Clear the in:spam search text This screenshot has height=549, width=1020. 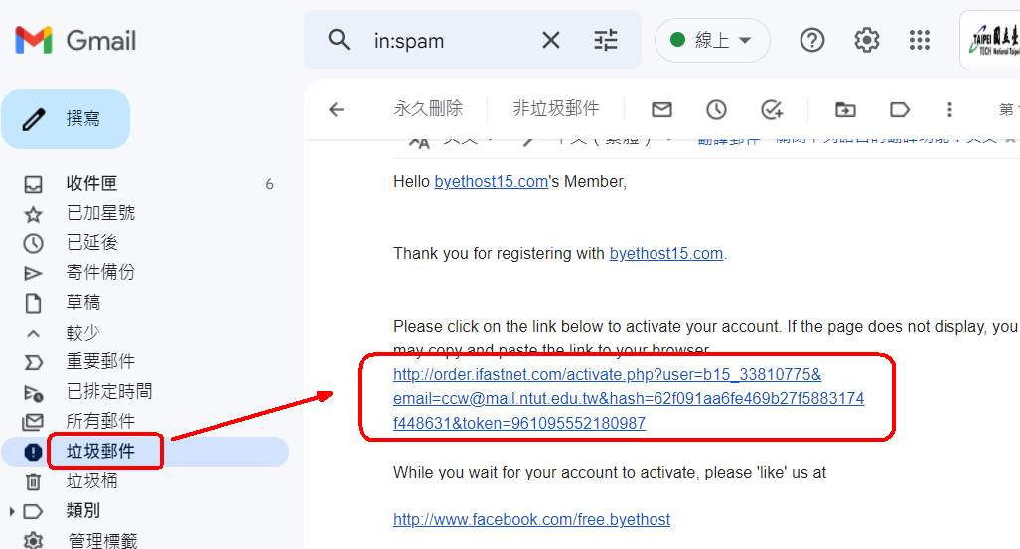coord(551,41)
